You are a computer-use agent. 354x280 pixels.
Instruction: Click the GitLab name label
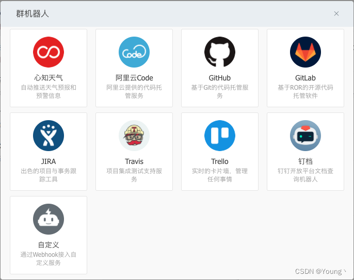click(305, 78)
